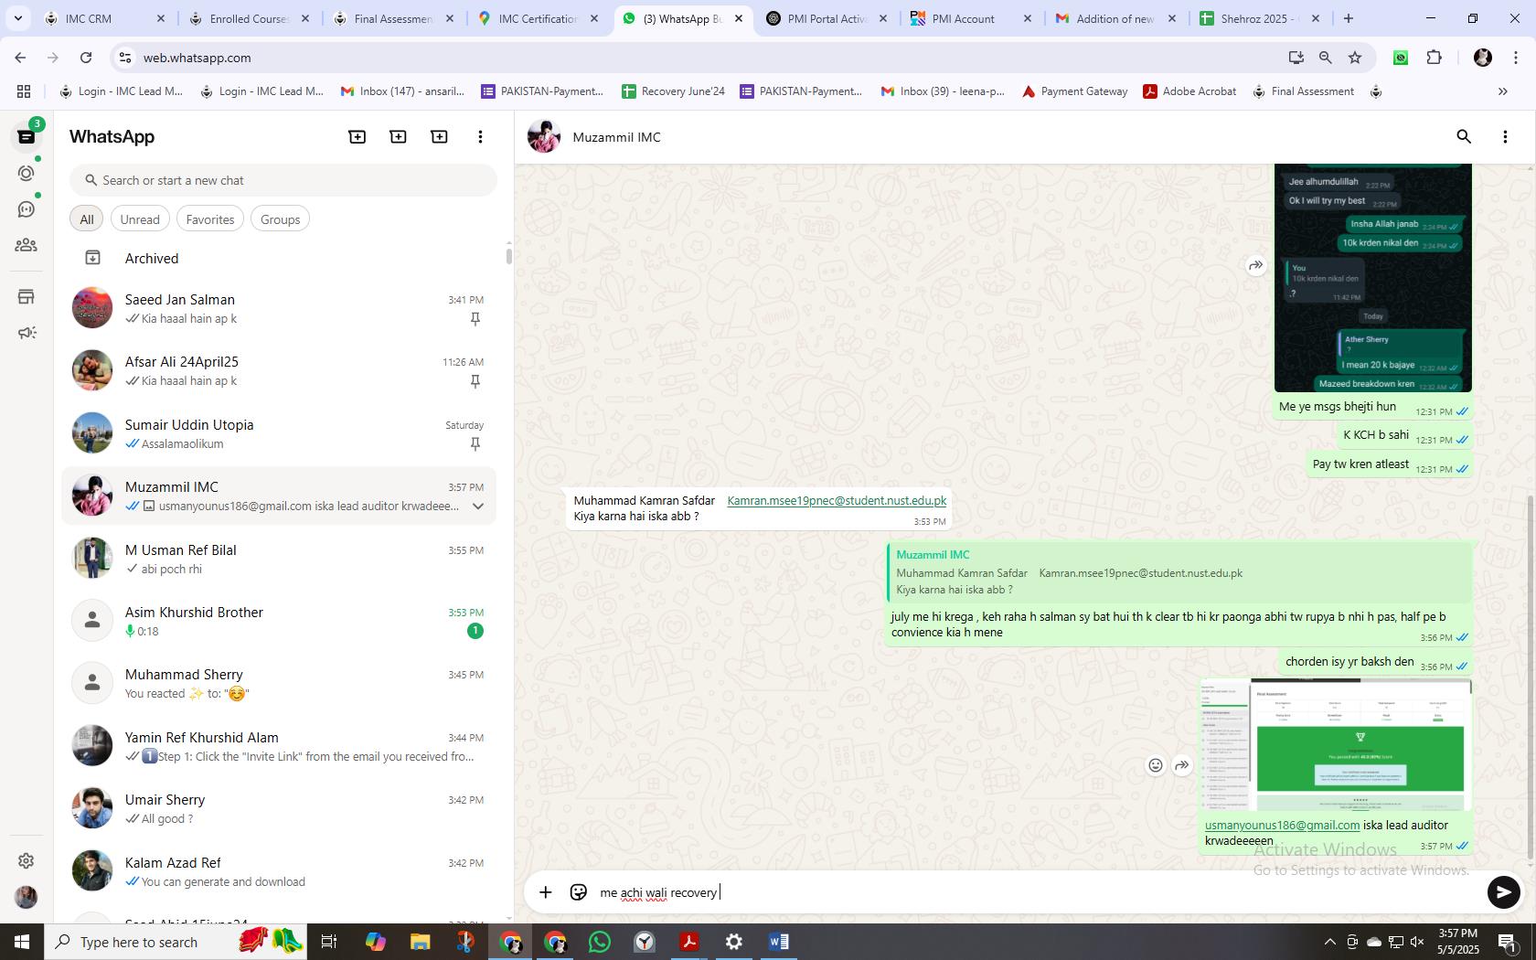Open conversation menu dots for Muzammil IMC
1536x960 pixels.
pyautogui.click(x=1505, y=136)
